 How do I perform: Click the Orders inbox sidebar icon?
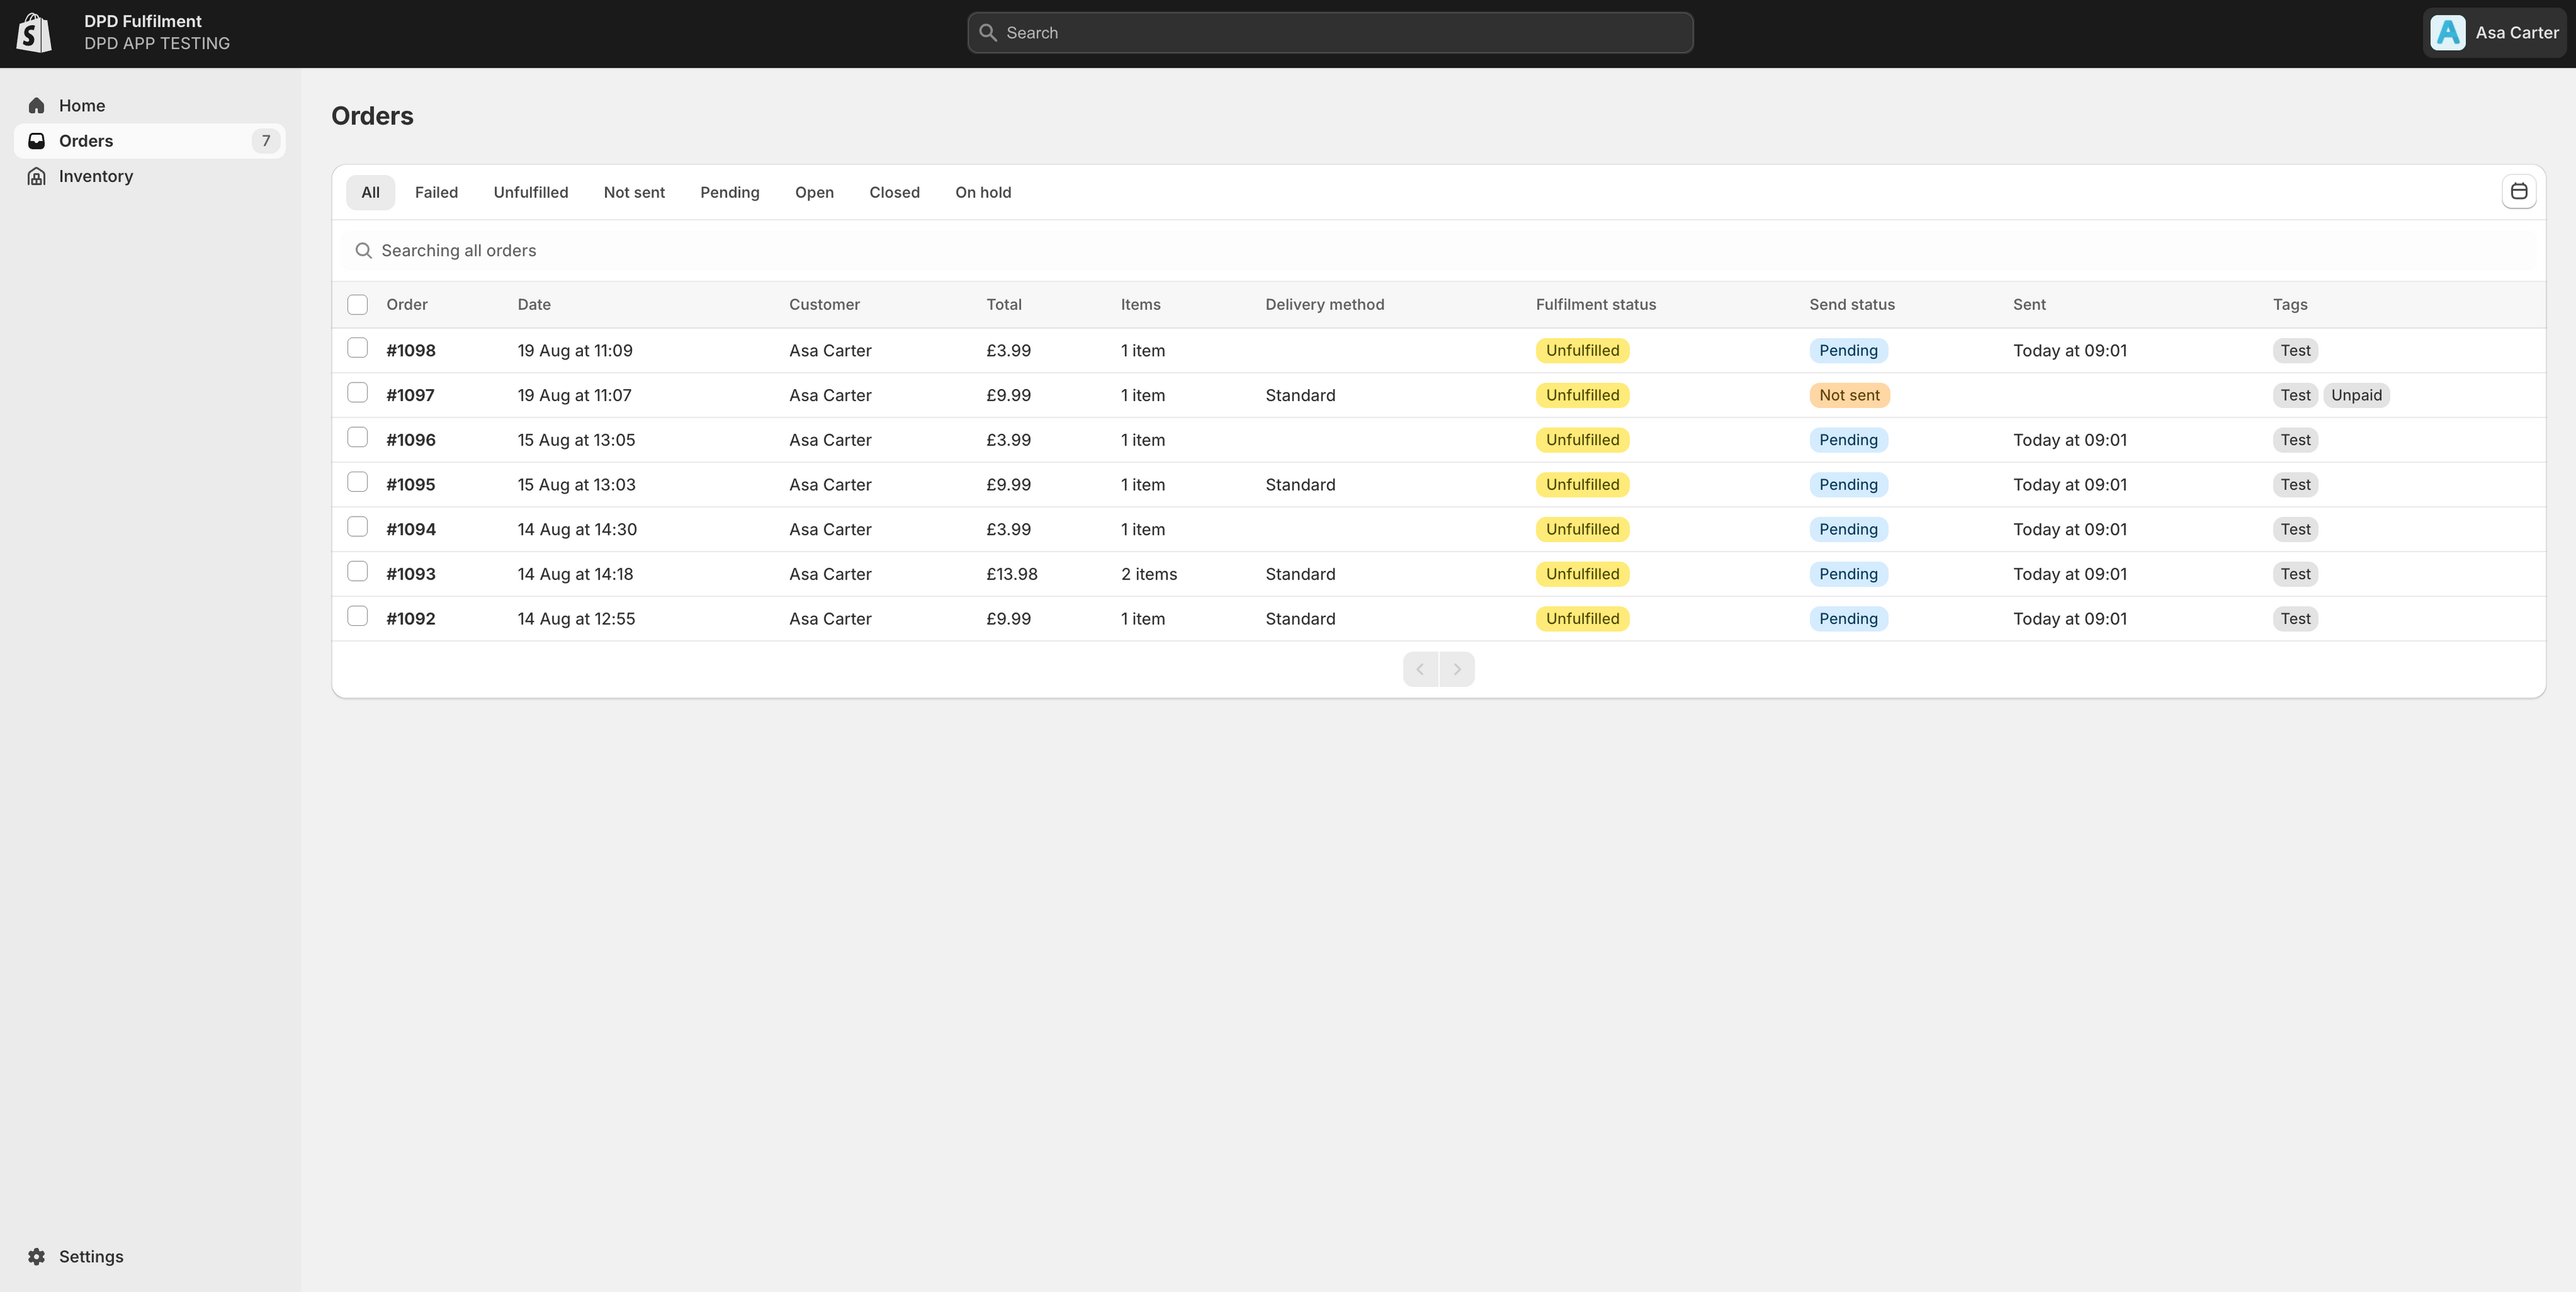click(37, 141)
